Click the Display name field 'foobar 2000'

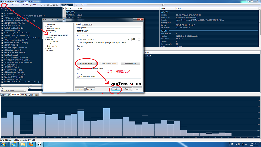[x=108, y=31]
